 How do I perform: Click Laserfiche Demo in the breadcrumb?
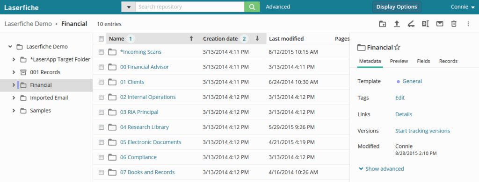(28, 24)
